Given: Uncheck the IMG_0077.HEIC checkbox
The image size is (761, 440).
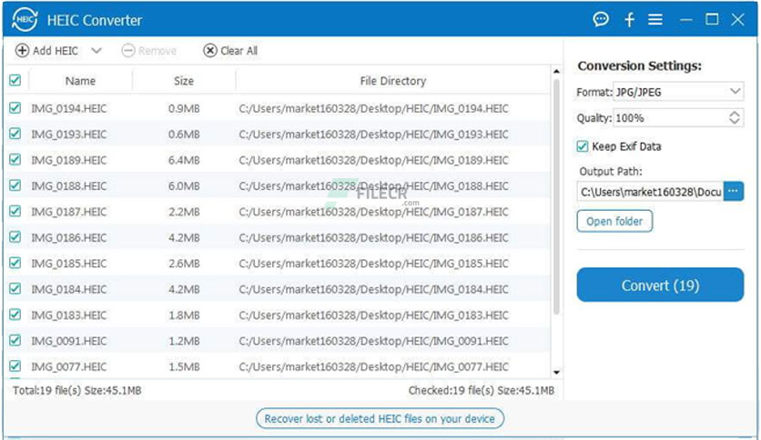Looking at the screenshot, I should 15,365.
